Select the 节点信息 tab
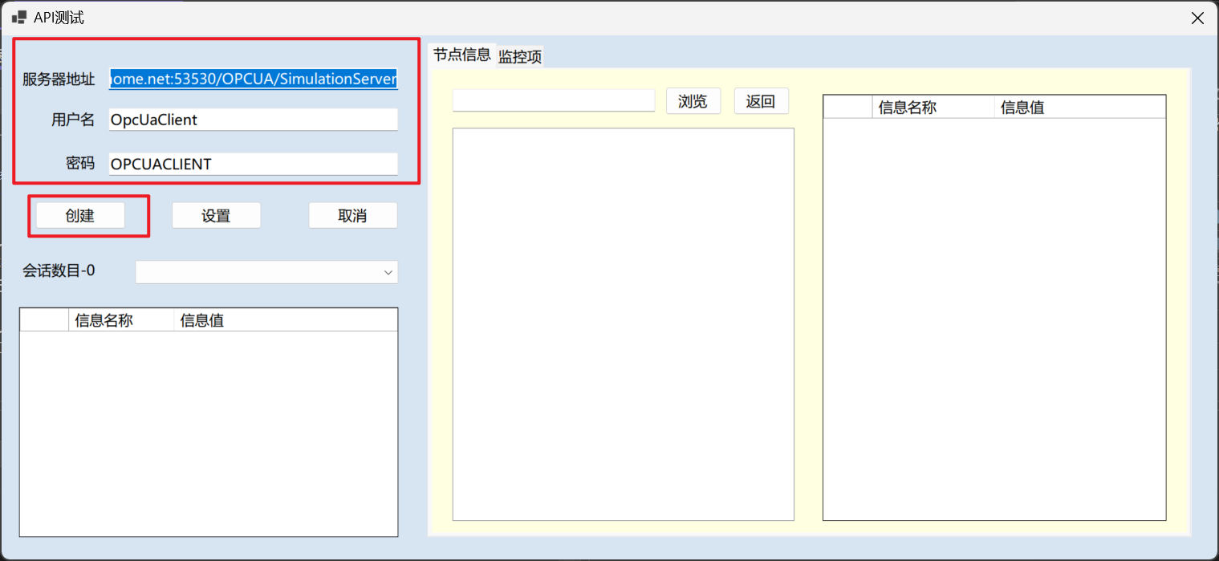 462,55
